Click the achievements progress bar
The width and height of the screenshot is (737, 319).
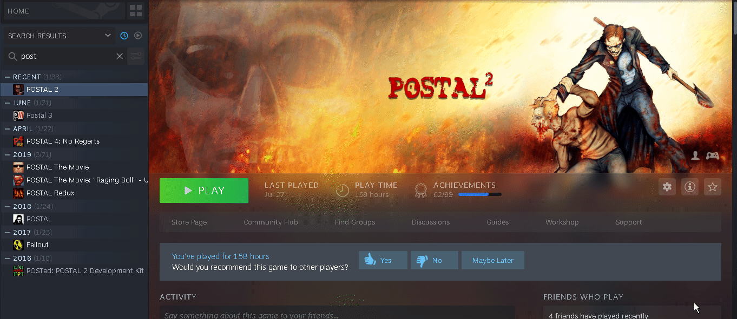479,194
